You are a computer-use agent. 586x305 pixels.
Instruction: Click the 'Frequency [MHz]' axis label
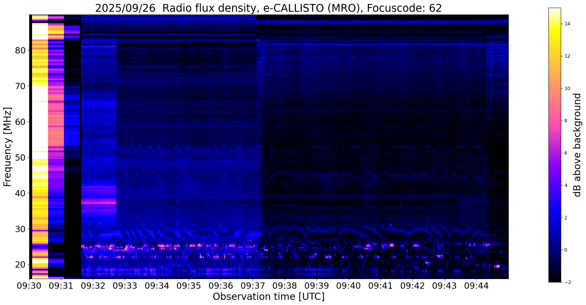click(x=7, y=147)
